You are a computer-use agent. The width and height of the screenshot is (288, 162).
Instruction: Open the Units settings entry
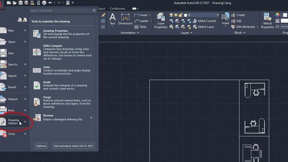pos(63,70)
